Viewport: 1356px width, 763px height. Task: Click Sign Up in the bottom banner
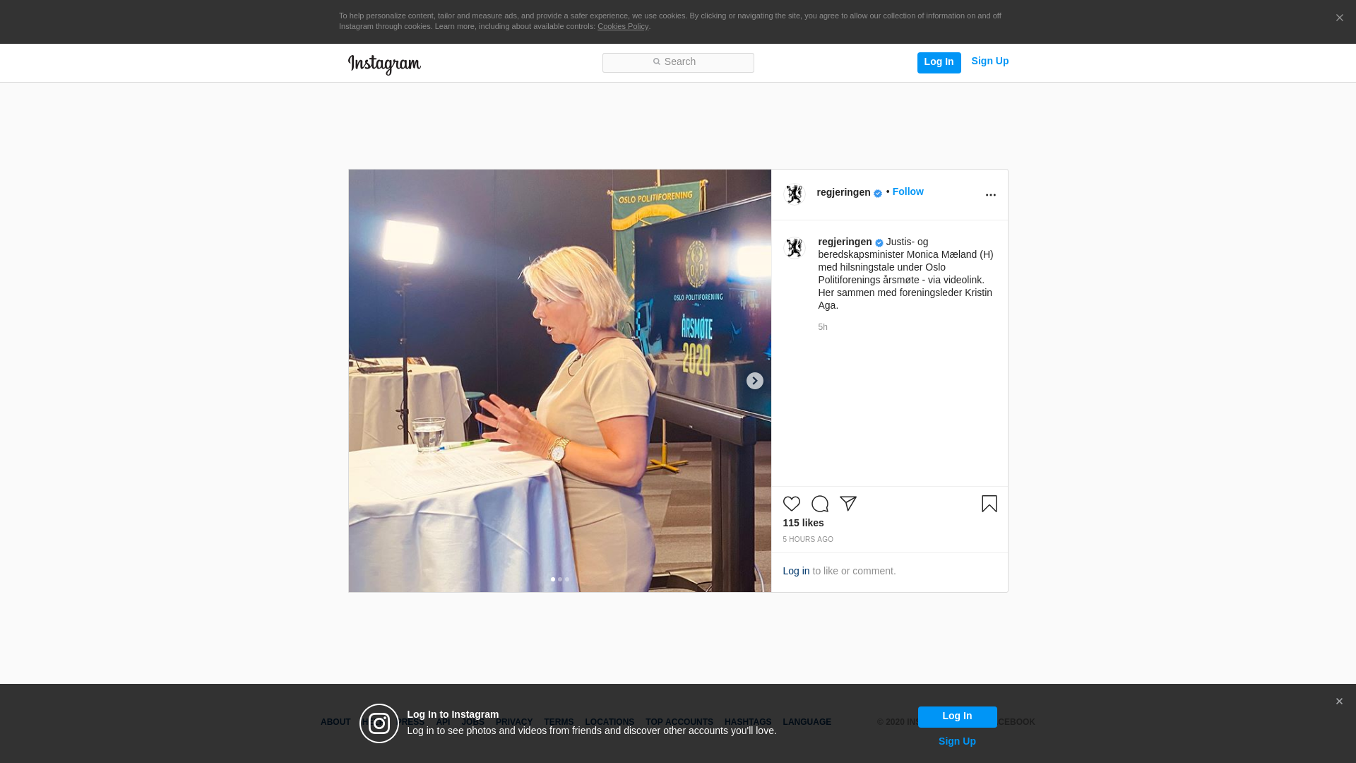coord(957,741)
